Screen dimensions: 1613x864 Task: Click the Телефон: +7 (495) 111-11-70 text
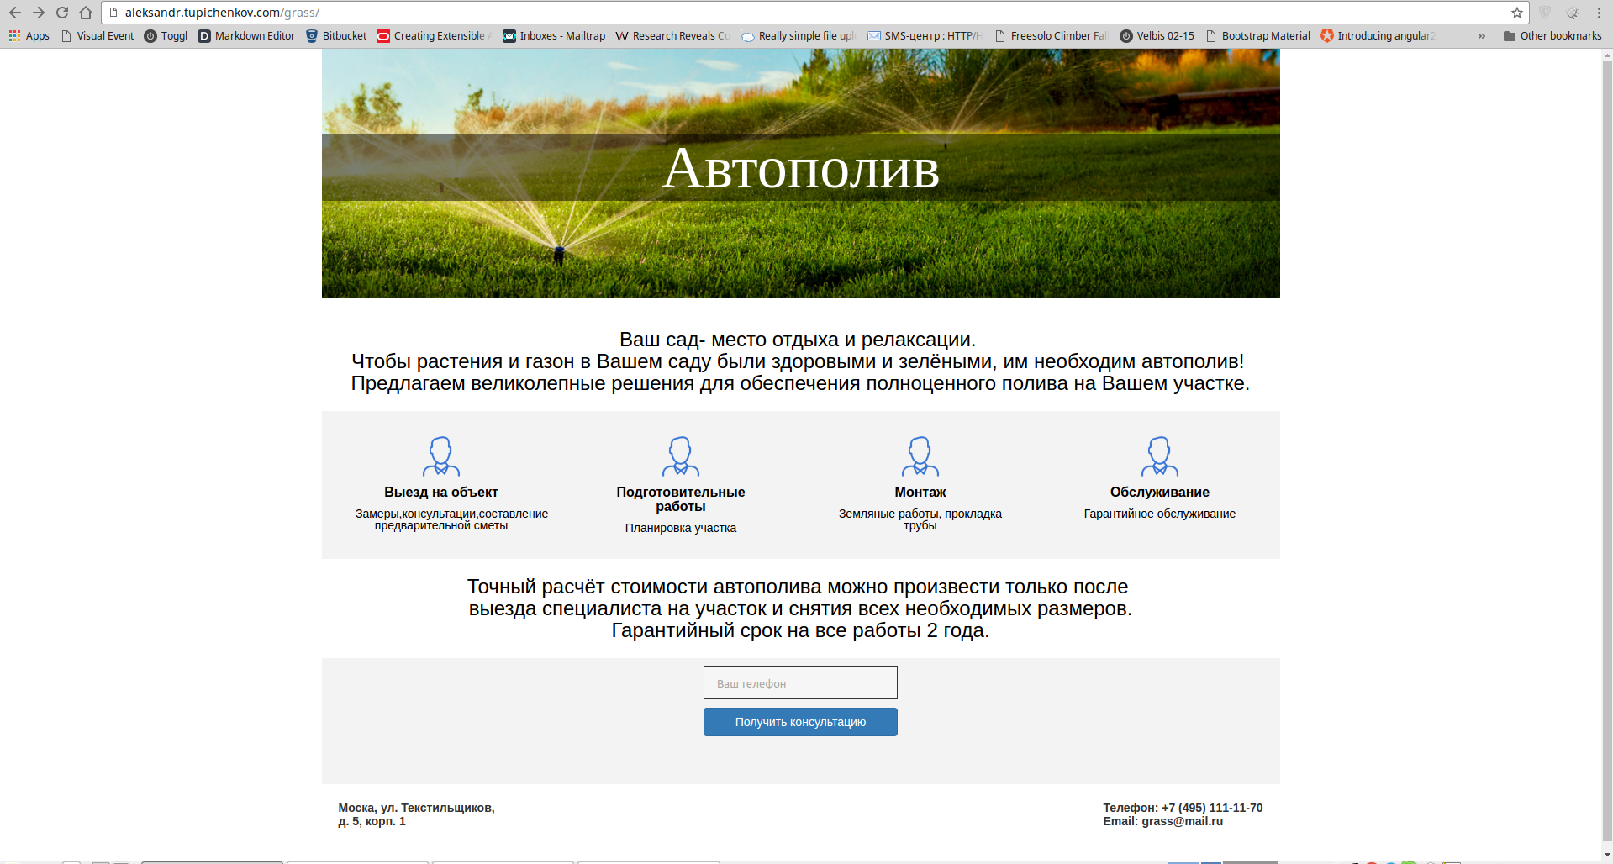pyautogui.click(x=1183, y=808)
